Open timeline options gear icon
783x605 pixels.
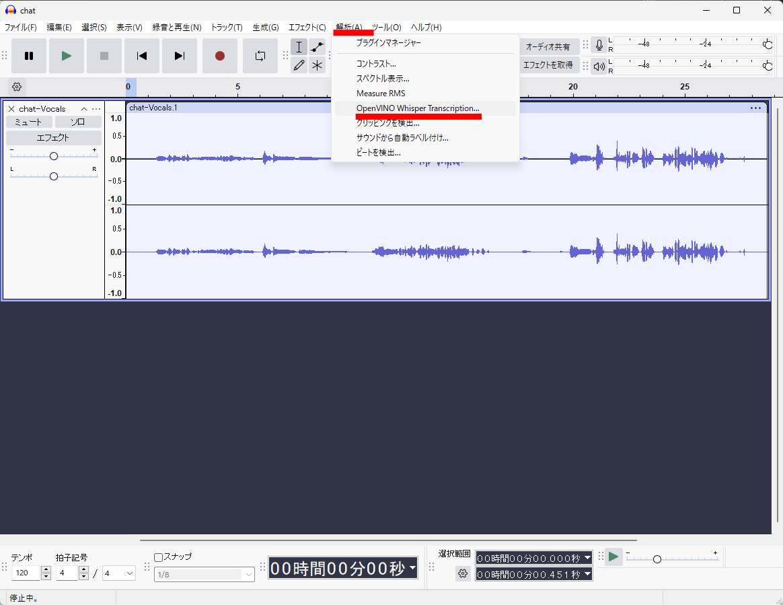(17, 87)
